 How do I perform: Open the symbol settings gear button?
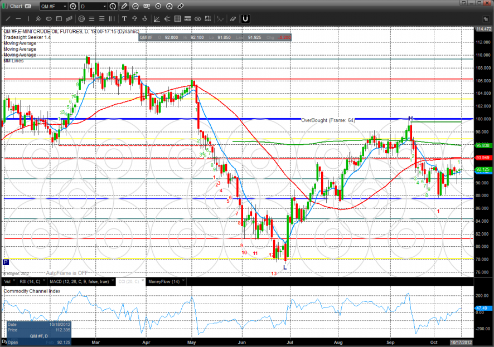(73, 7)
